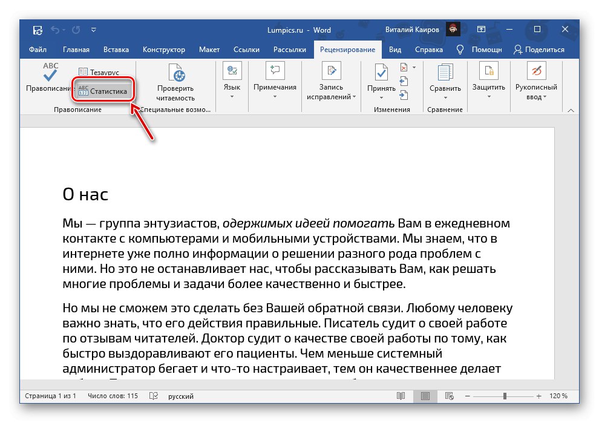Open the Вставка tab
Screen dimensions: 599x423
(116, 50)
